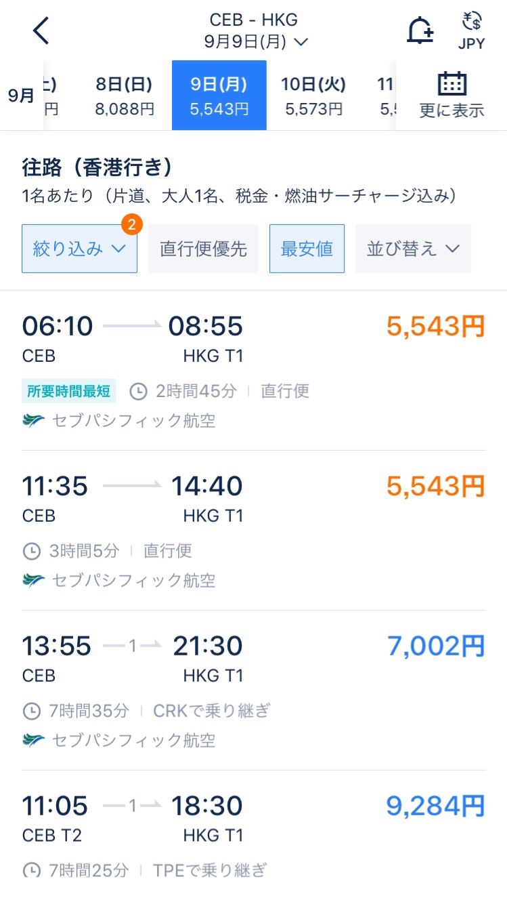The height and width of the screenshot is (902, 507).
Task: Expand date selector 9月9日(月)
Action: click(x=256, y=42)
